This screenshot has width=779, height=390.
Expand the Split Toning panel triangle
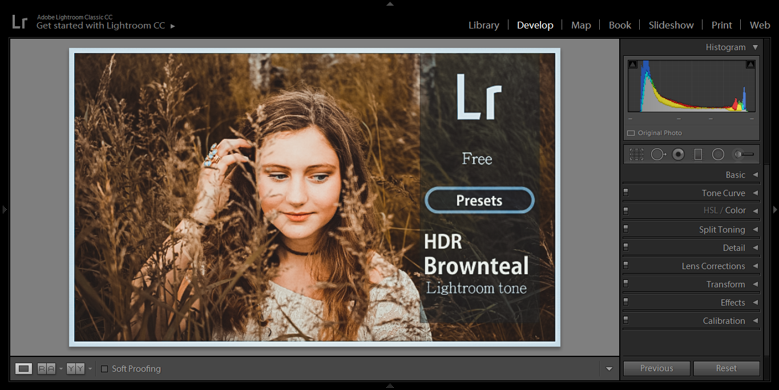[755, 230]
